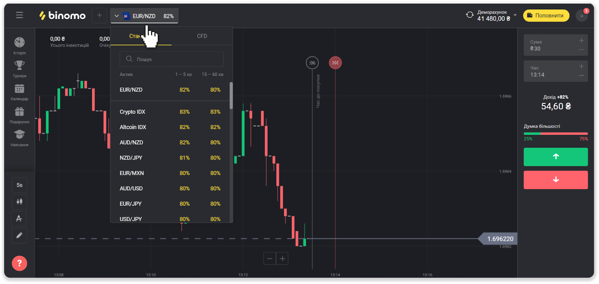Select the candlestick chart type icon
The width and height of the screenshot is (599, 284).
[x=19, y=202]
